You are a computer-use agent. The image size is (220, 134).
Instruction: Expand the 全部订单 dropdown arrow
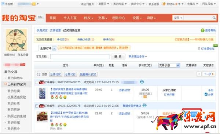point(54,48)
